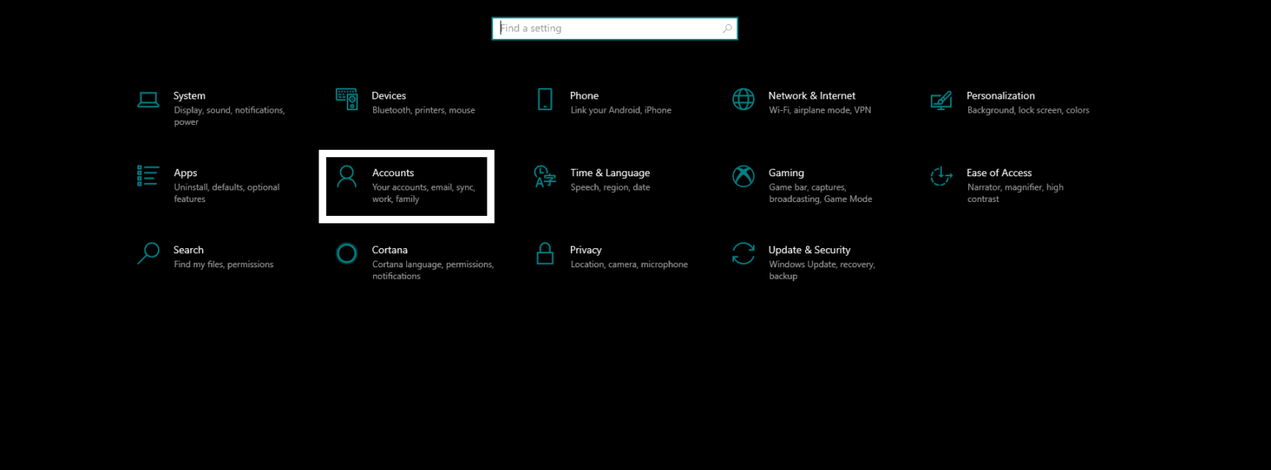Click 'Windows Update, recovery, backup' description text
The width and height of the screenshot is (1271, 470).
point(821,270)
